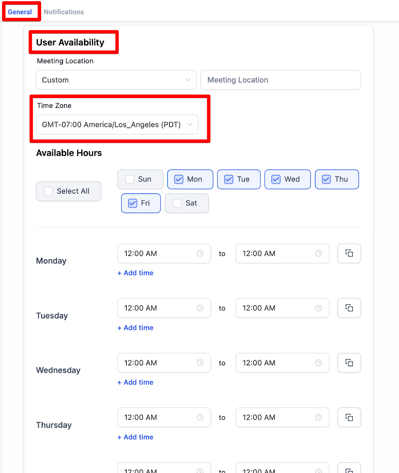Open clock picker for Monday start time

(200, 253)
